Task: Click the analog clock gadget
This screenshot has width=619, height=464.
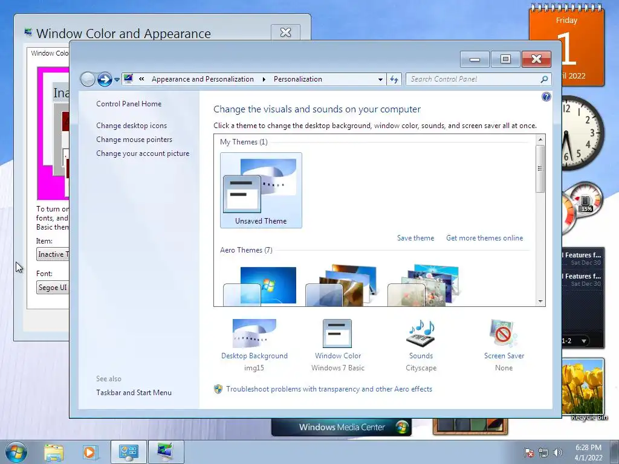Action: tap(583, 132)
